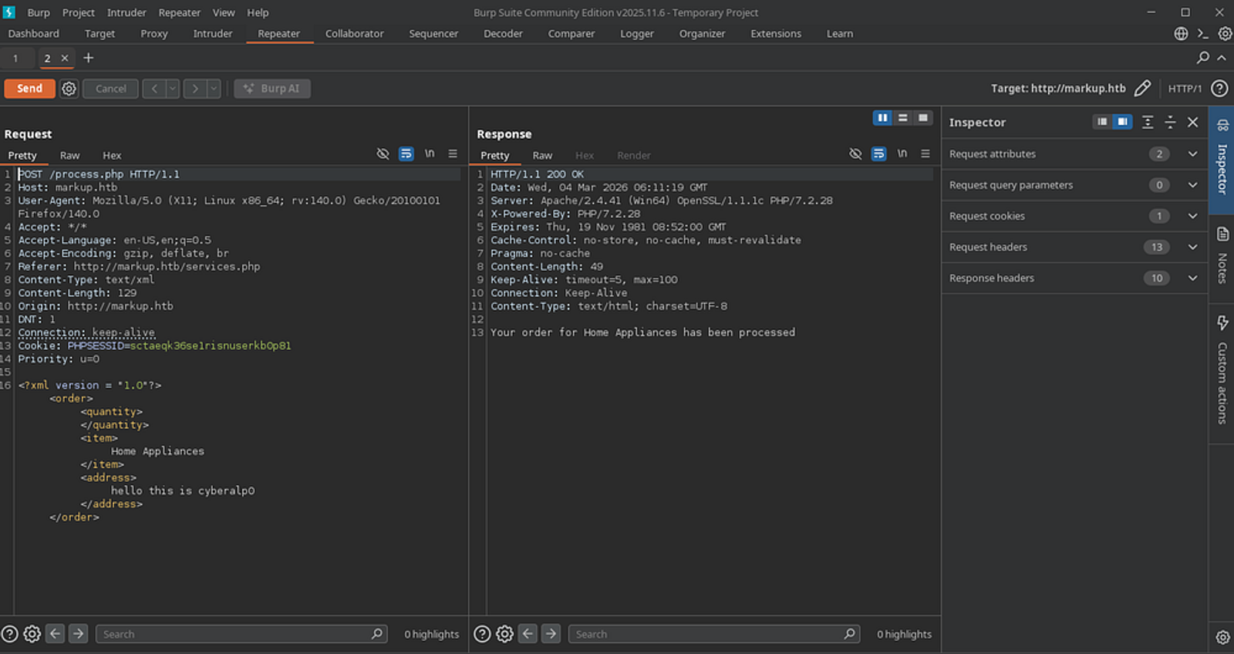Click the Cancel button

(110, 89)
